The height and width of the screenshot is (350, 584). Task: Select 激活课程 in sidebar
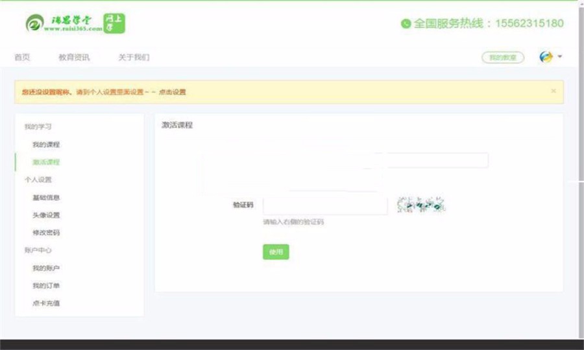46,162
